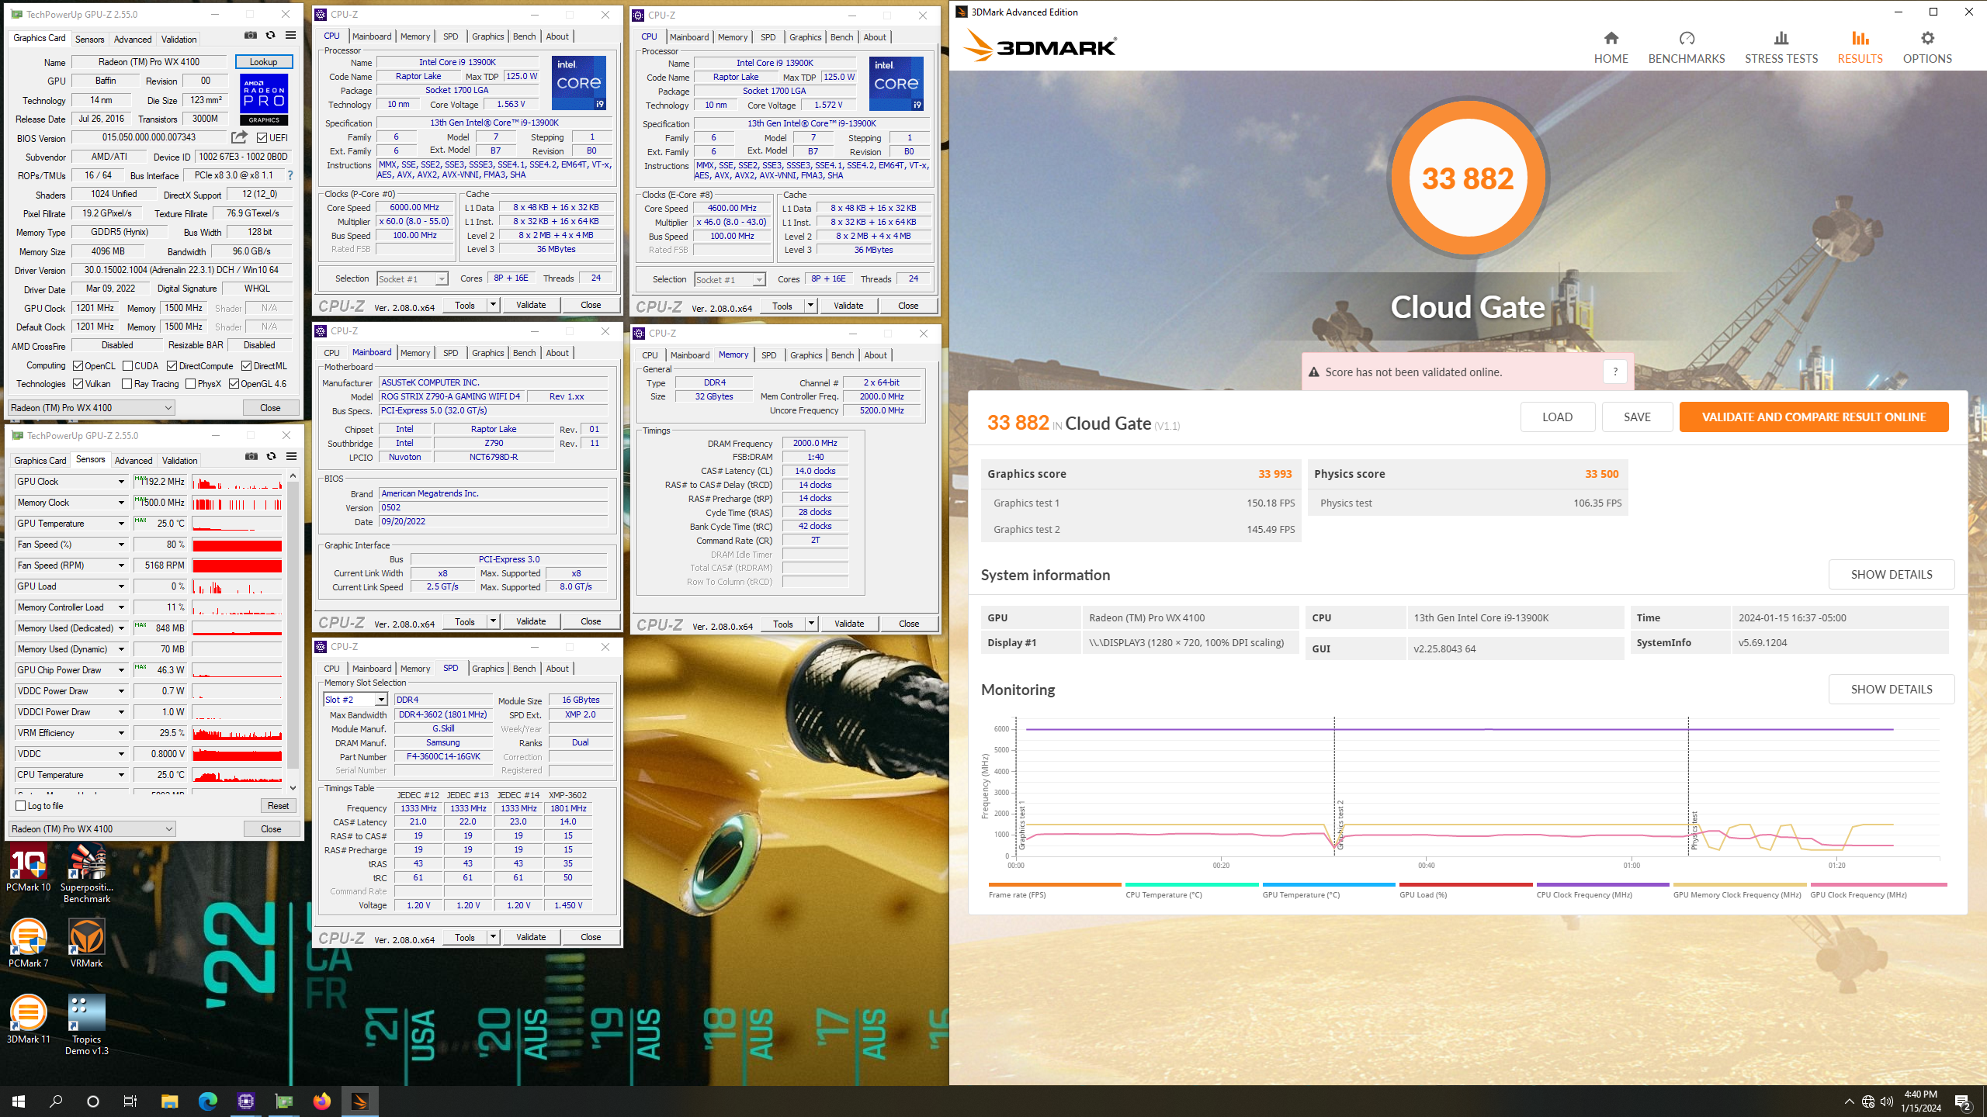
Task: Open 3DMark BENCHMARKS section
Action: [x=1686, y=47]
